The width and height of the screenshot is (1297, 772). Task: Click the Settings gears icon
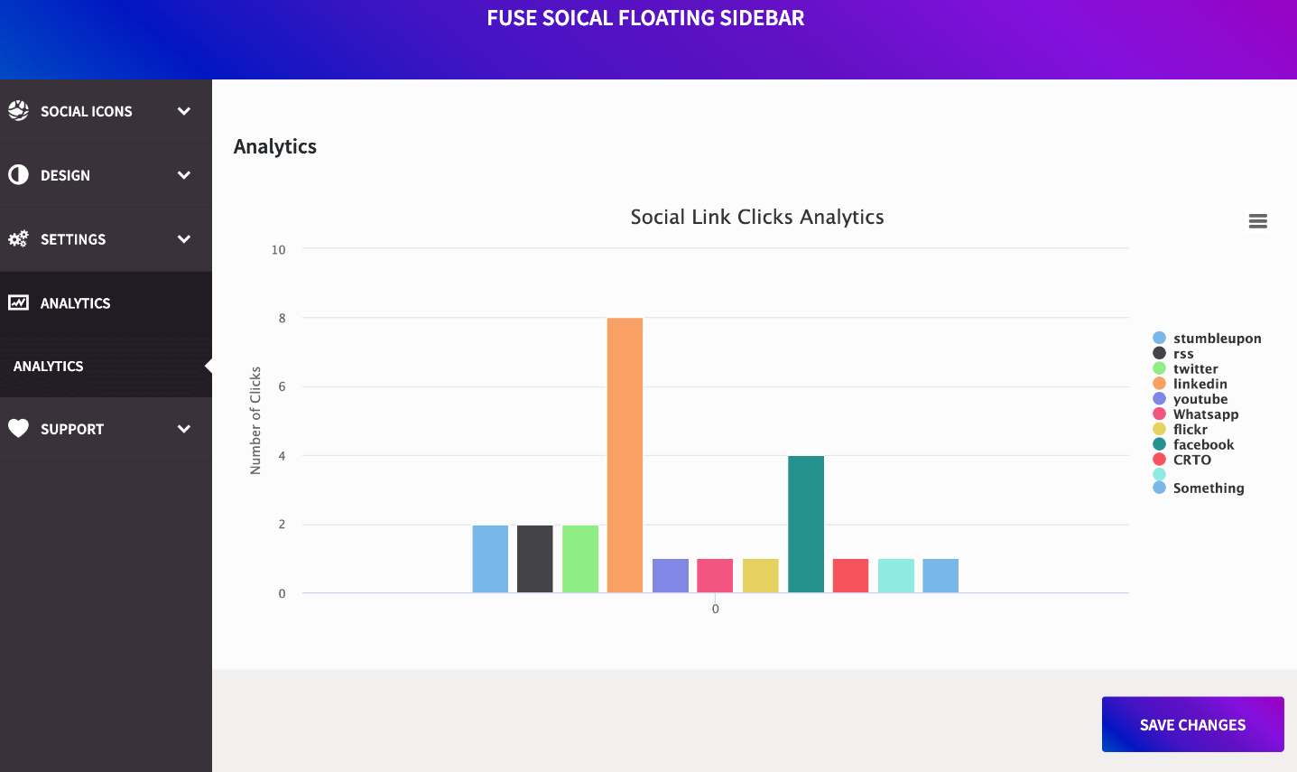coord(18,238)
